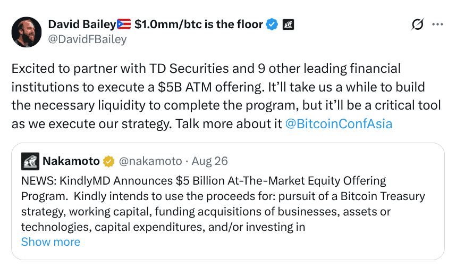Open the @nakamoto handle in the quoted post
The width and height of the screenshot is (456, 266).
tap(150, 161)
